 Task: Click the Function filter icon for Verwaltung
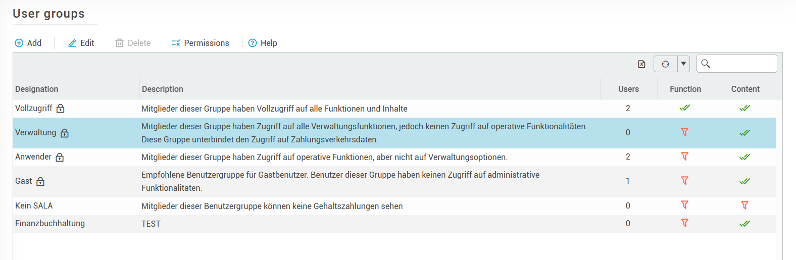[x=685, y=132]
